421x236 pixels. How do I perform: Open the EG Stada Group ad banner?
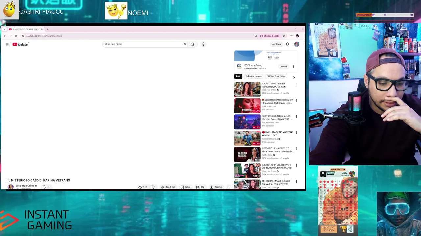[x=266, y=56]
